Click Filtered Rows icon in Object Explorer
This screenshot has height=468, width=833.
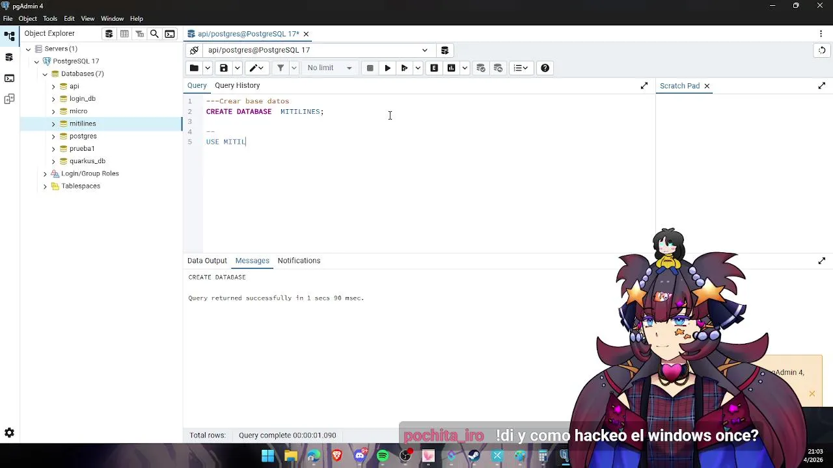click(139, 34)
